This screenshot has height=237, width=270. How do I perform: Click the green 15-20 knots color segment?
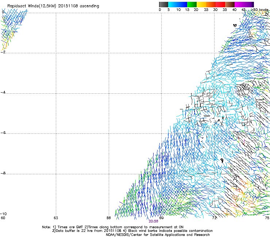pos(192,4)
